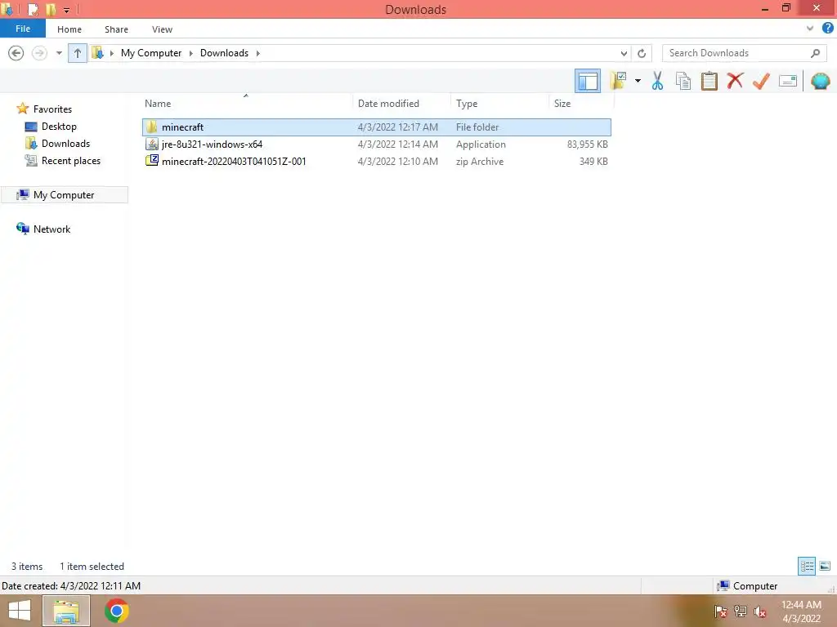Open Customize Quick Access Toolbar dropdown
The image size is (837, 627).
[x=66, y=10]
